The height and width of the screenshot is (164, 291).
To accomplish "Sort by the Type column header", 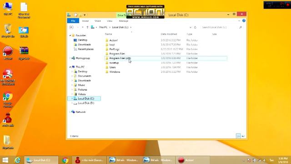I will click(x=189, y=34).
